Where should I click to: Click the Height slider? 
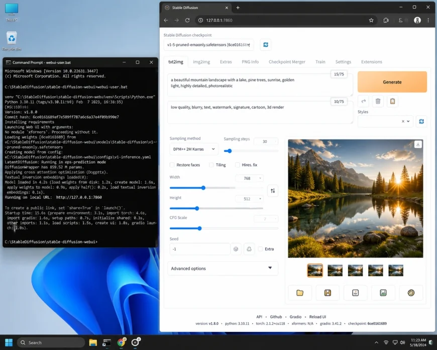click(x=216, y=208)
